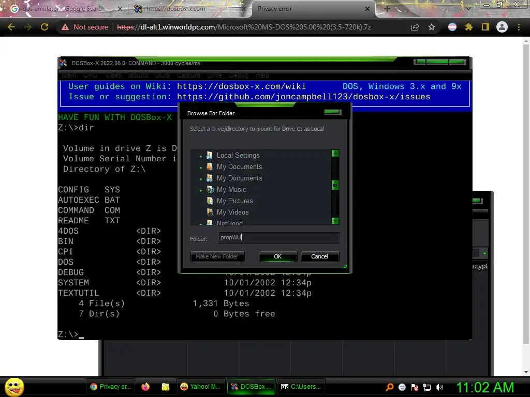Toggle Chrome's side panel icon
This screenshot has width=530, height=397.
485,27
